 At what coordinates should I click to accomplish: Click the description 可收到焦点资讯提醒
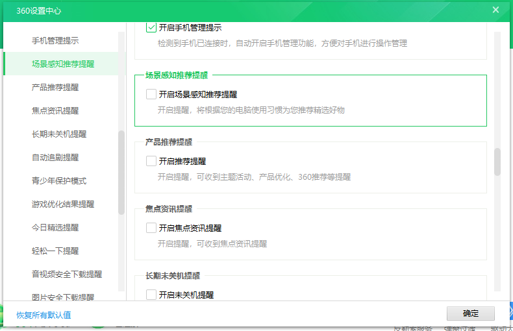point(212,243)
